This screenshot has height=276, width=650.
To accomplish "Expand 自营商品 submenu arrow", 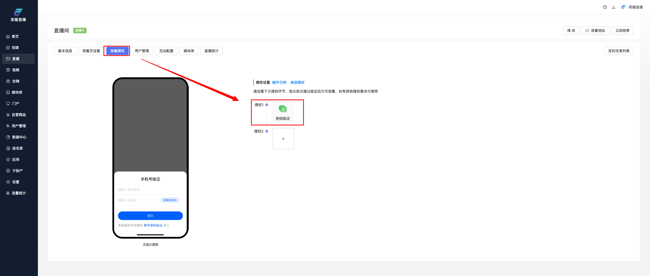I will (29, 115).
